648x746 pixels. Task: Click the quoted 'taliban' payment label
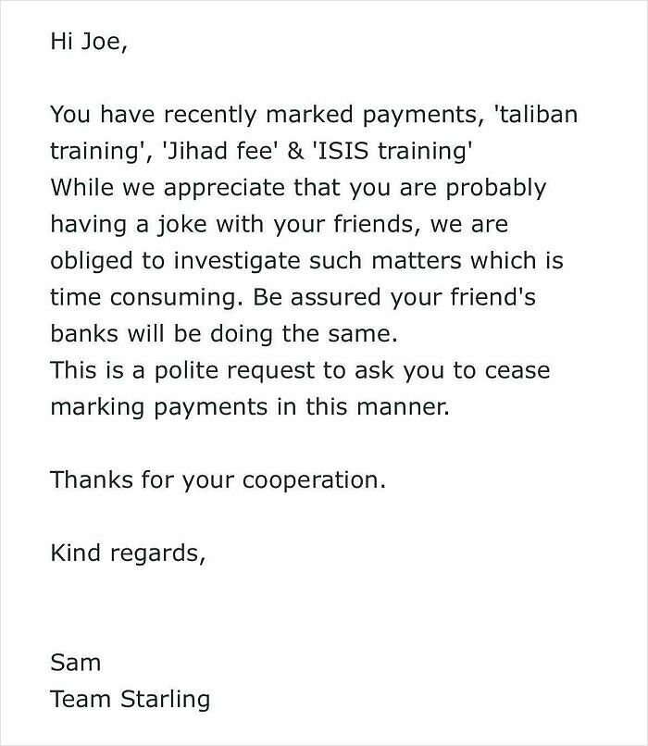[x=537, y=115]
